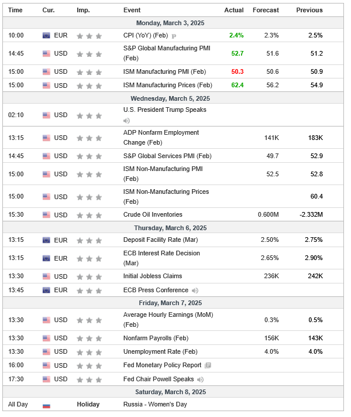
Task: Click the US flag in Crude Oil Inventories row
Action: click(x=46, y=215)
